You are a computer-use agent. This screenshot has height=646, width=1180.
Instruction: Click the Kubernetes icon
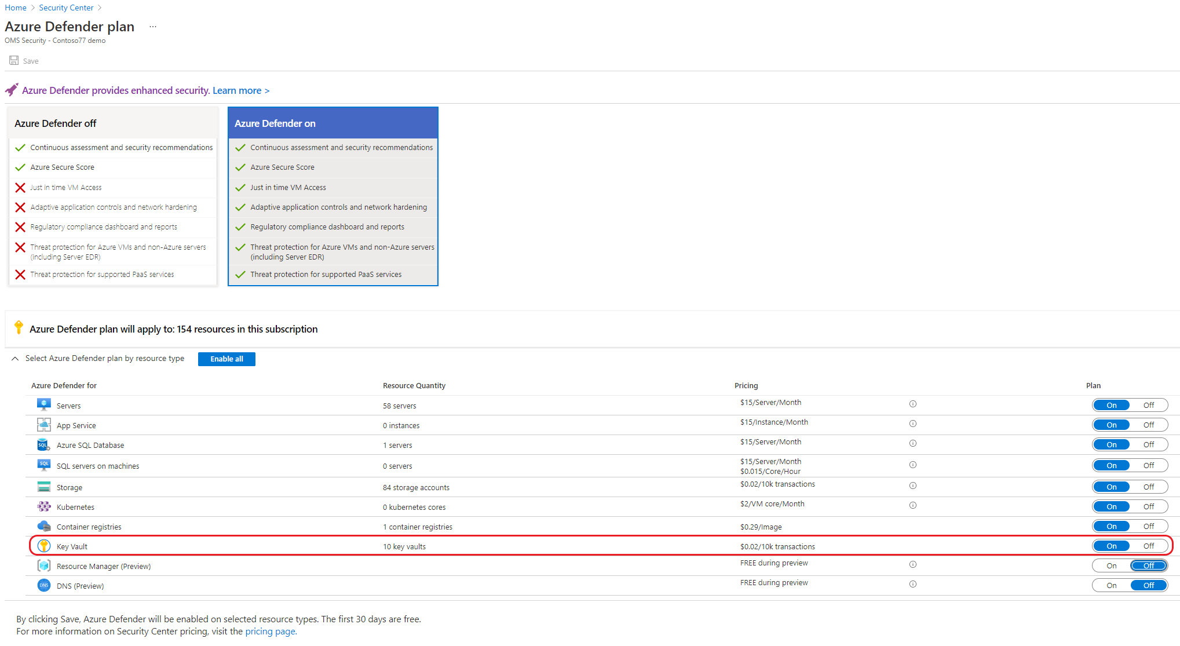tap(43, 506)
